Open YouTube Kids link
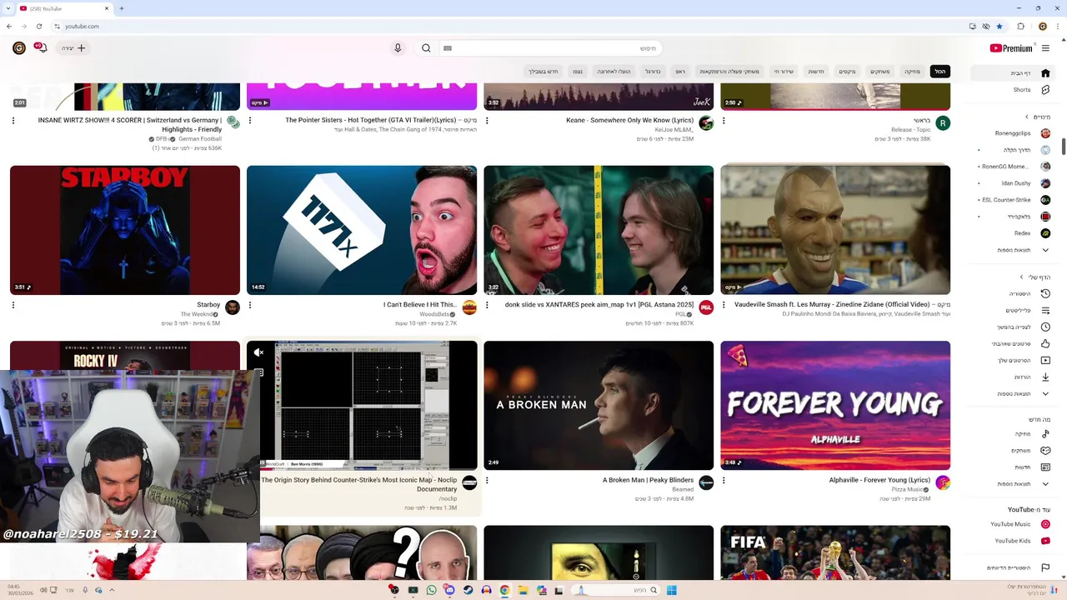This screenshot has height=600, width=1067. coord(1013,541)
